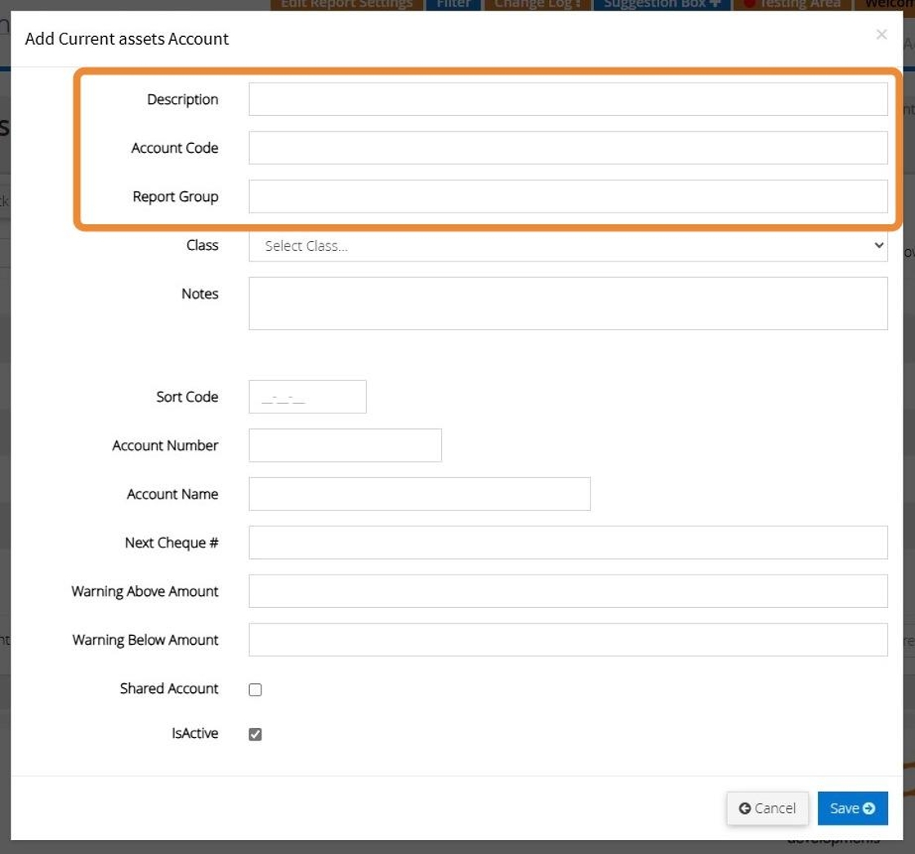The width and height of the screenshot is (915, 854).
Task: Click the Save button
Action: pyautogui.click(x=852, y=808)
